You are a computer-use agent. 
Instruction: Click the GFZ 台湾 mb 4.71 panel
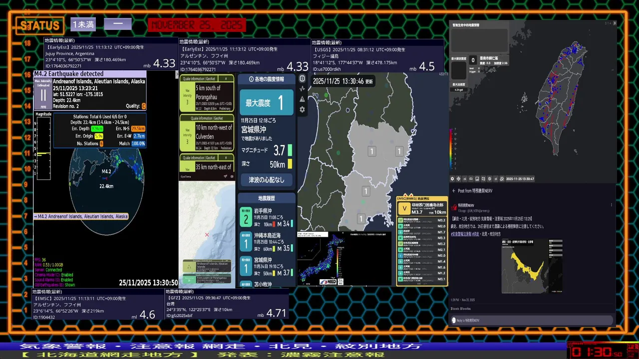click(227, 304)
